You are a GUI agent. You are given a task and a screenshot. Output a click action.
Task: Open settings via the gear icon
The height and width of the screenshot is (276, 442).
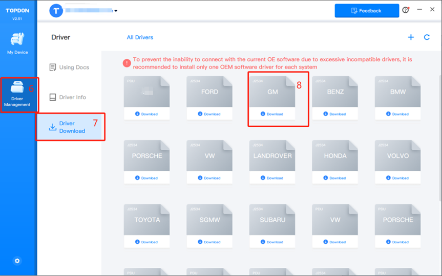pos(17,261)
